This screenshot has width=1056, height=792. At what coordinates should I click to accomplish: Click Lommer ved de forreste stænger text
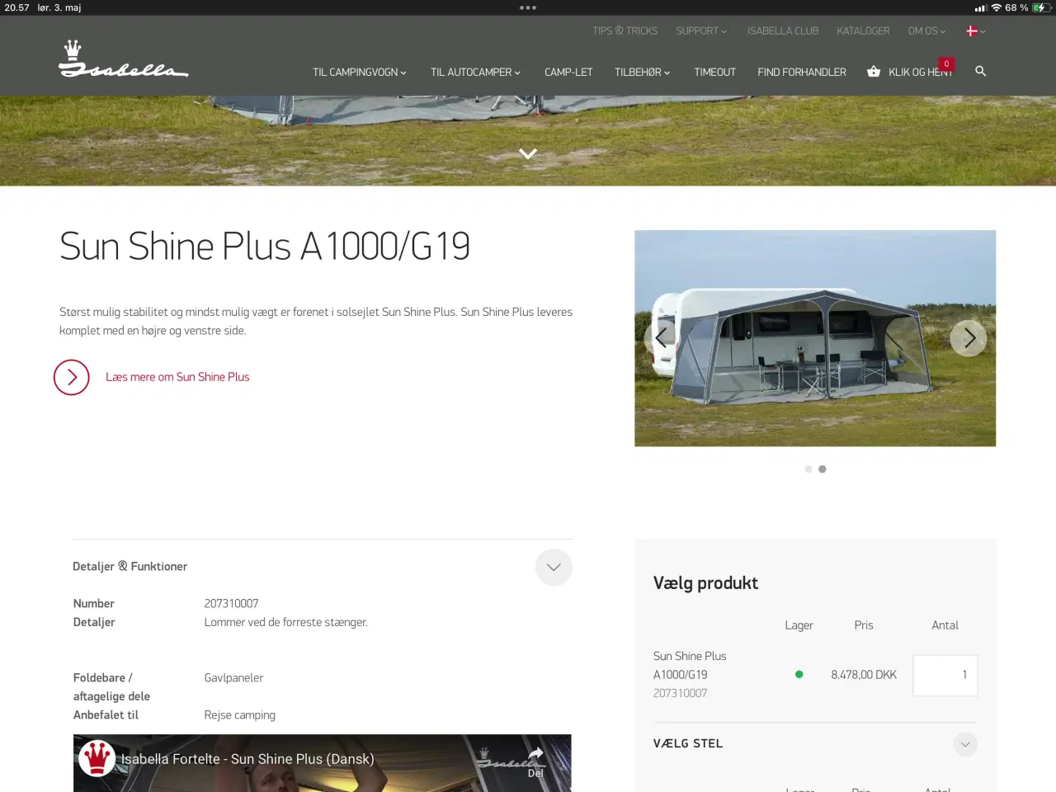(x=285, y=622)
